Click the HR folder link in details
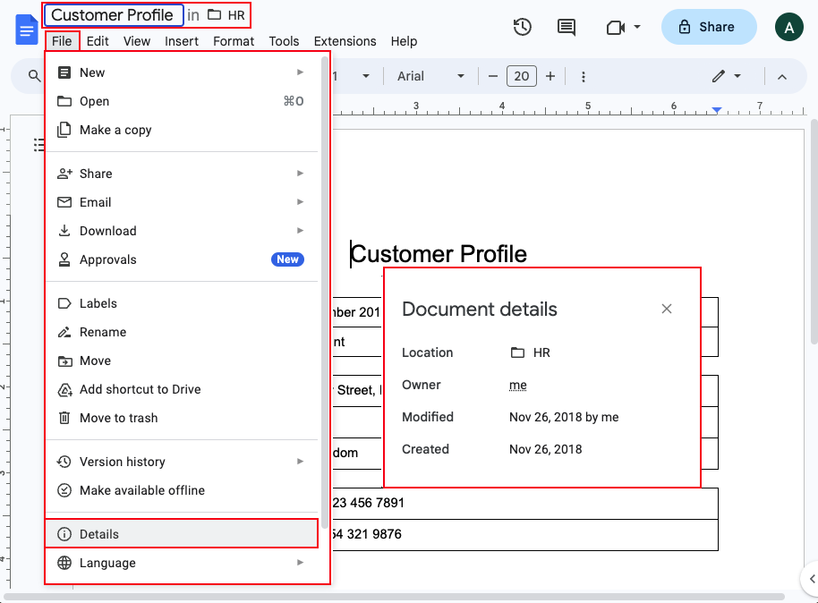 (x=541, y=352)
